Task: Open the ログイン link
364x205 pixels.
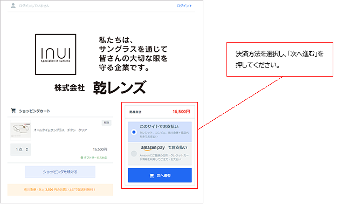Action: [x=184, y=5]
